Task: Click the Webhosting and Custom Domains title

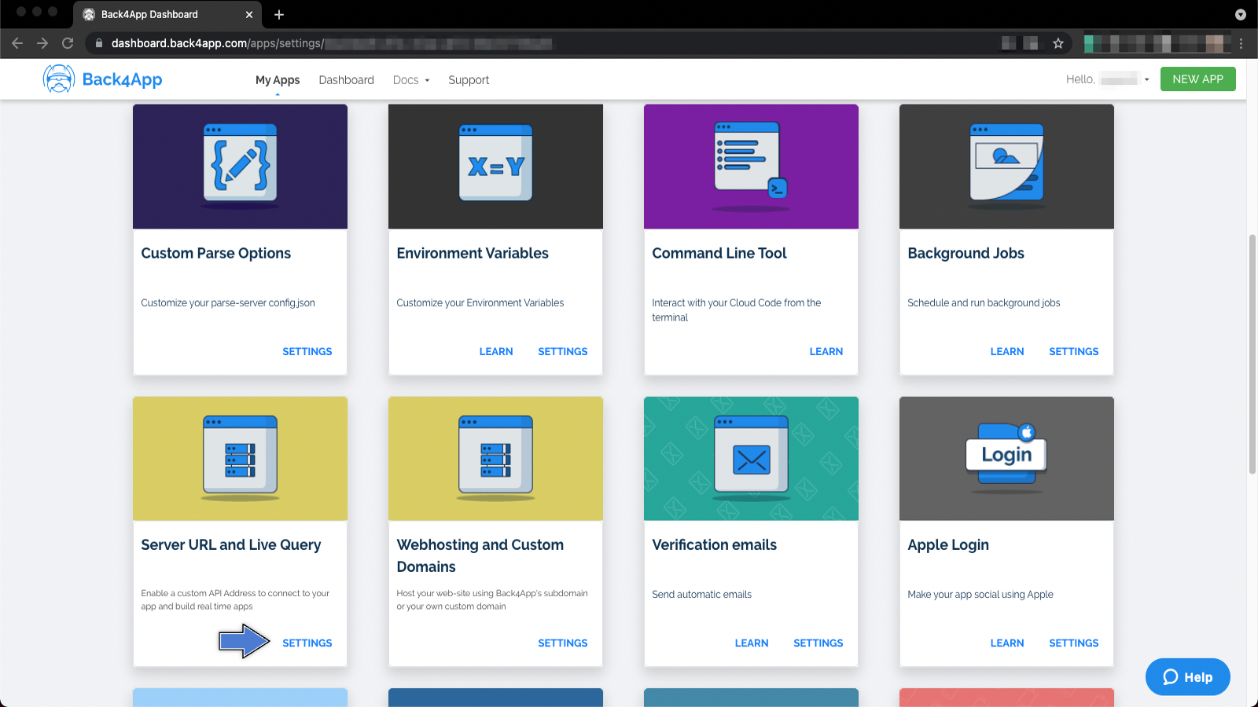Action: click(x=480, y=555)
